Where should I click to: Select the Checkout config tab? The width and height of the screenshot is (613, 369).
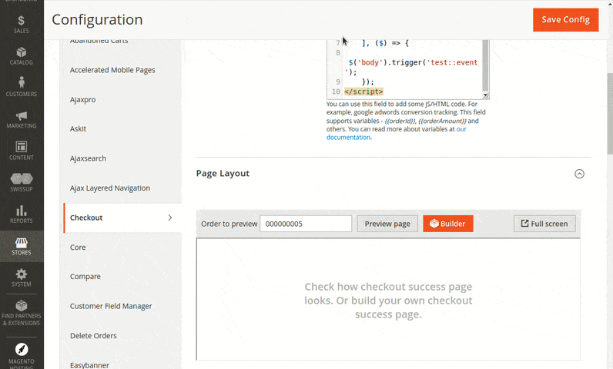coord(122,218)
